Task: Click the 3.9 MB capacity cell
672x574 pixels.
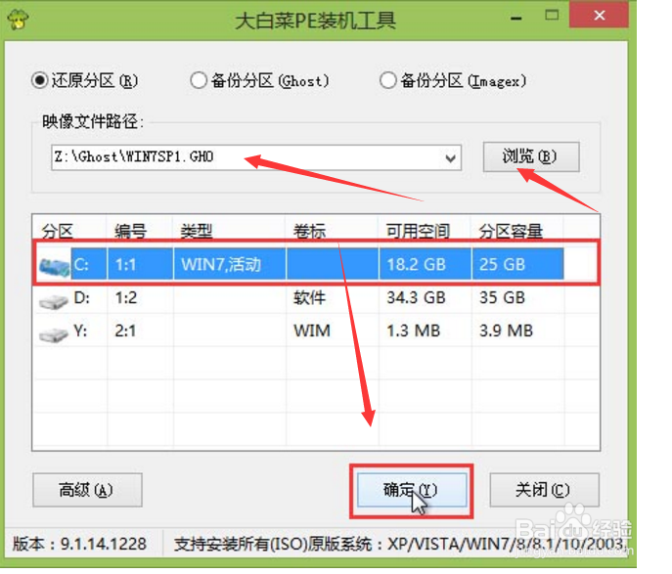Action: coord(517,331)
